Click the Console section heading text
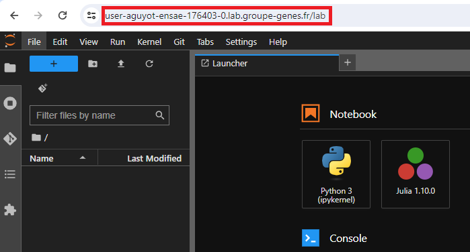Viewport: 470px width, 252px height. [348, 238]
